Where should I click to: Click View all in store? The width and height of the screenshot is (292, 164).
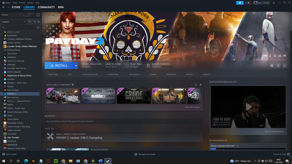click(192, 107)
